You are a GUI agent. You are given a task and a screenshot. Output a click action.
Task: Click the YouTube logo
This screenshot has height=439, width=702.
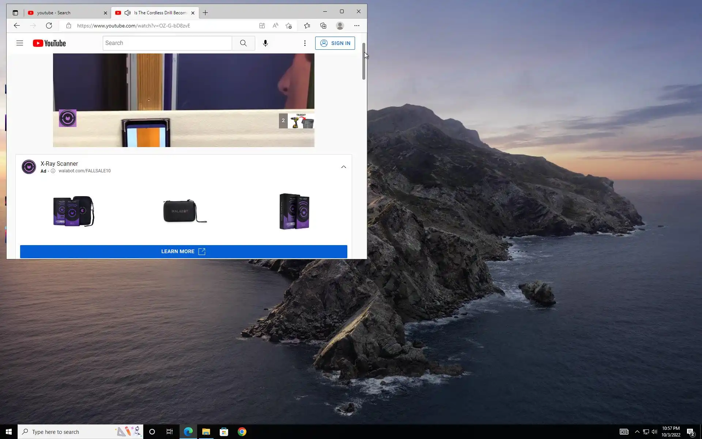tap(49, 43)
